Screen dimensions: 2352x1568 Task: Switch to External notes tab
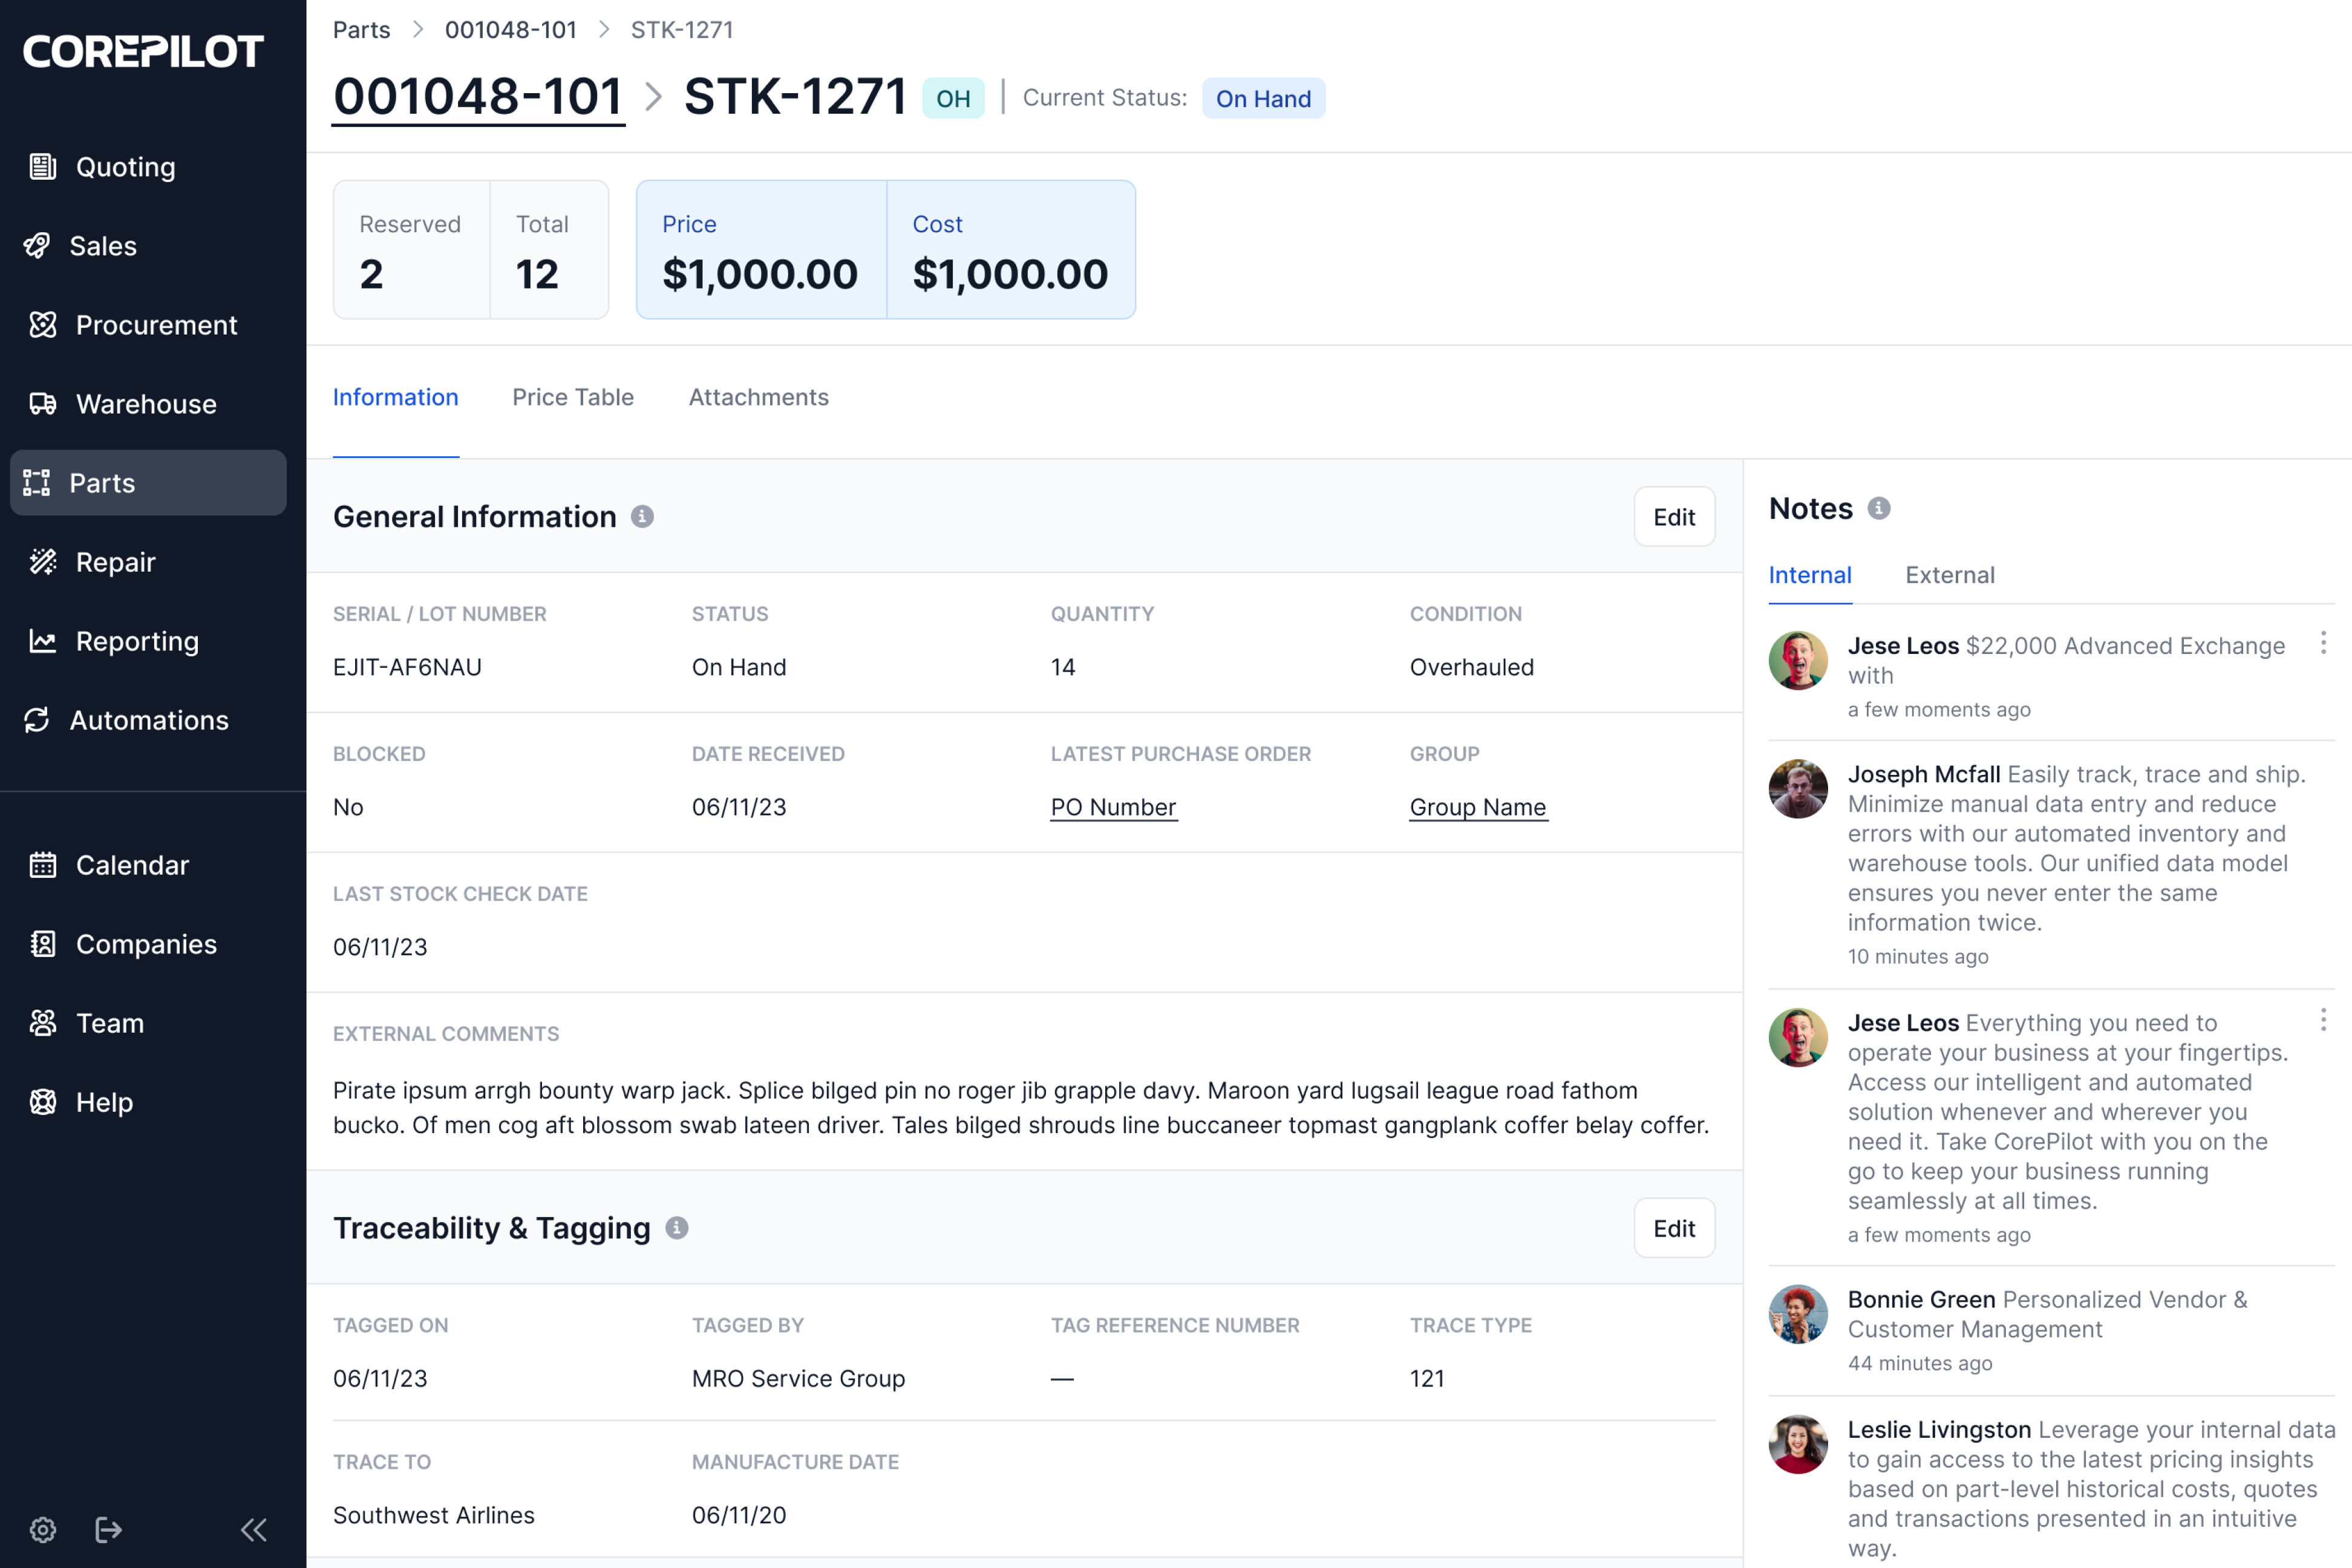click(1949, 575)
